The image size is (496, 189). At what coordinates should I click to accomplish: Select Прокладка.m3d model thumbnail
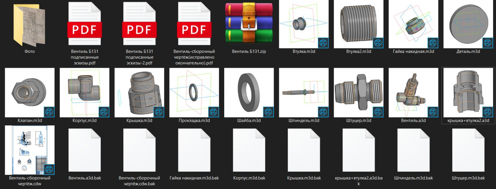tap(194, 92)
